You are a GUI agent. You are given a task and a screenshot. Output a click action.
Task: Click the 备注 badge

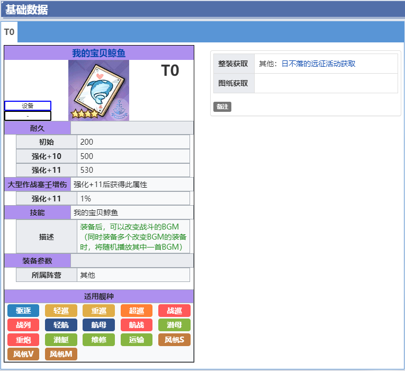tap(222, 107)
